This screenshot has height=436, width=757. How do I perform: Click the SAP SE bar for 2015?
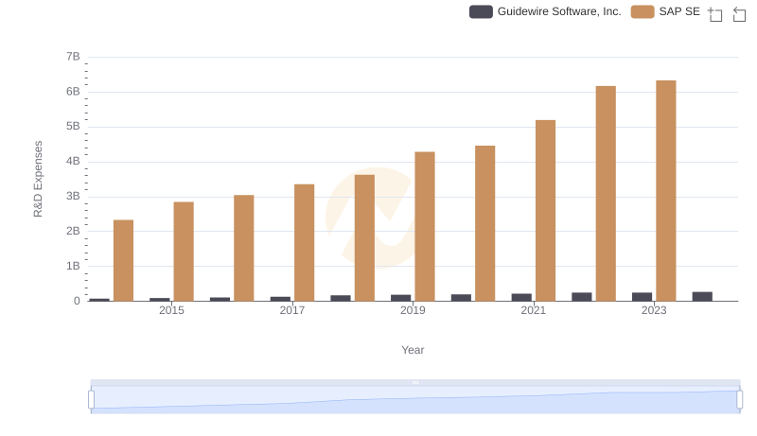(x=184, y=252)
